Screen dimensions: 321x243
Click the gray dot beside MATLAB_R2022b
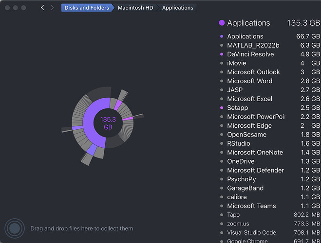click(222, 46)
